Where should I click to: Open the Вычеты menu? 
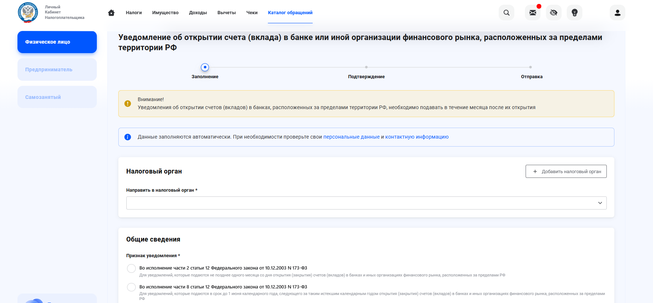pos(226,13)
